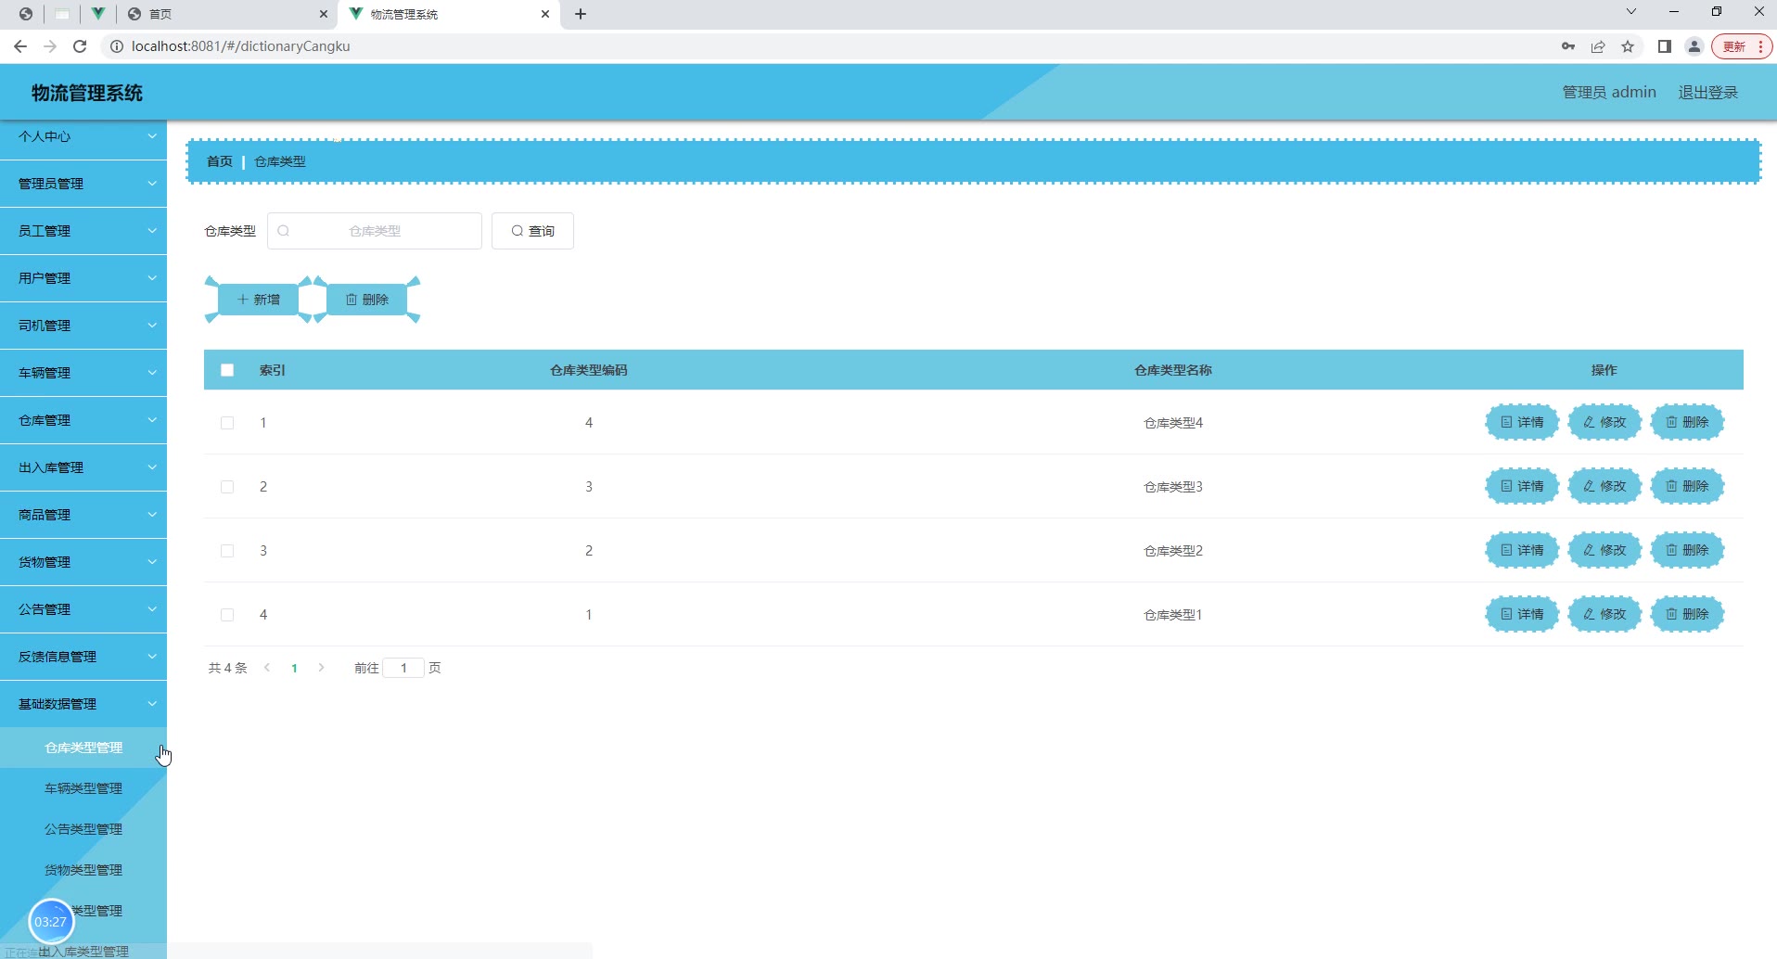
Task: Expand the 司机管理 sidebar menu
Action: pos(83,326)
